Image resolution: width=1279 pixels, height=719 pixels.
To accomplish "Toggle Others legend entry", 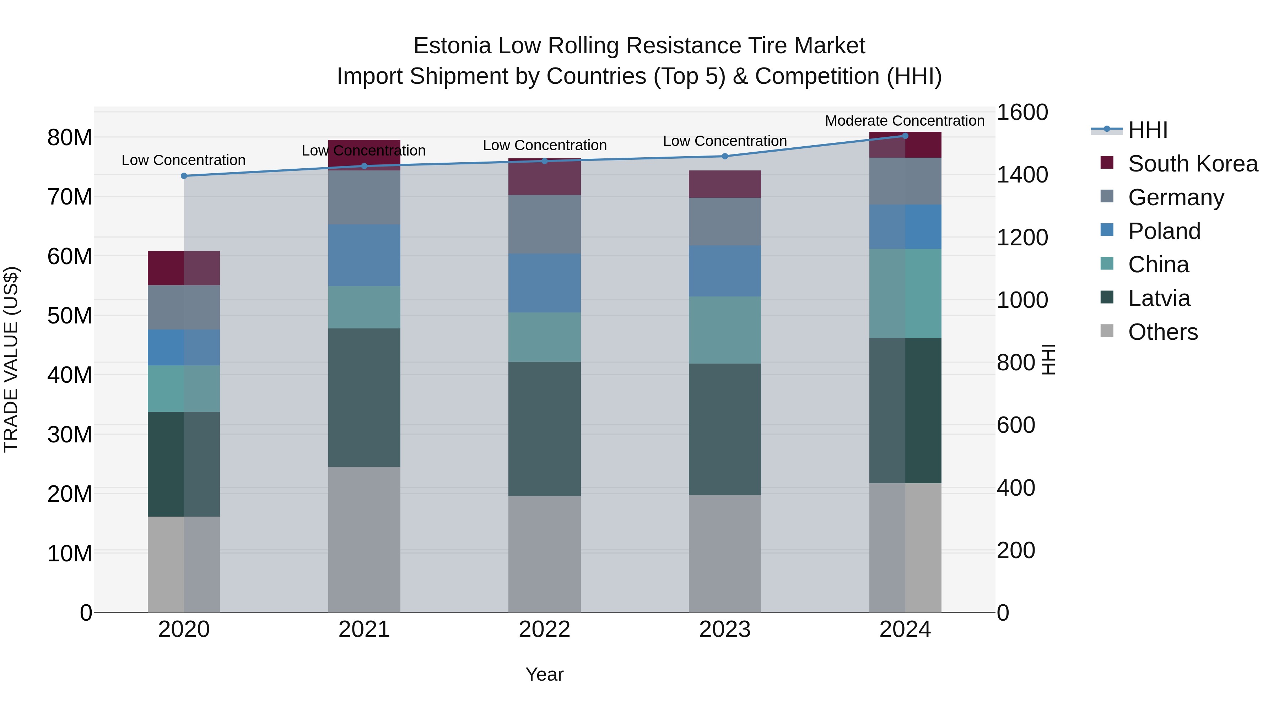I will (x=1149, y=332).
